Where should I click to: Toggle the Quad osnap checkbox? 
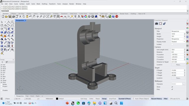pos(1,80)
